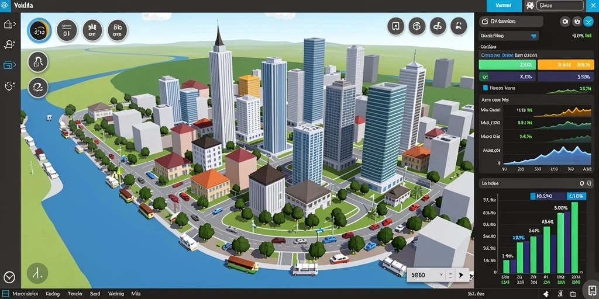Click the circular button labeled 01
The height and width of the screenshot is (299, 599).
(67, 30)
